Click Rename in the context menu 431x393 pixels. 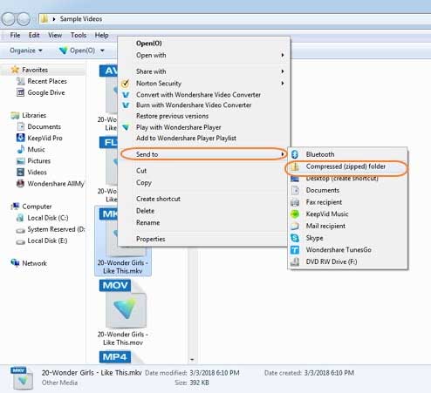(147, 223)
